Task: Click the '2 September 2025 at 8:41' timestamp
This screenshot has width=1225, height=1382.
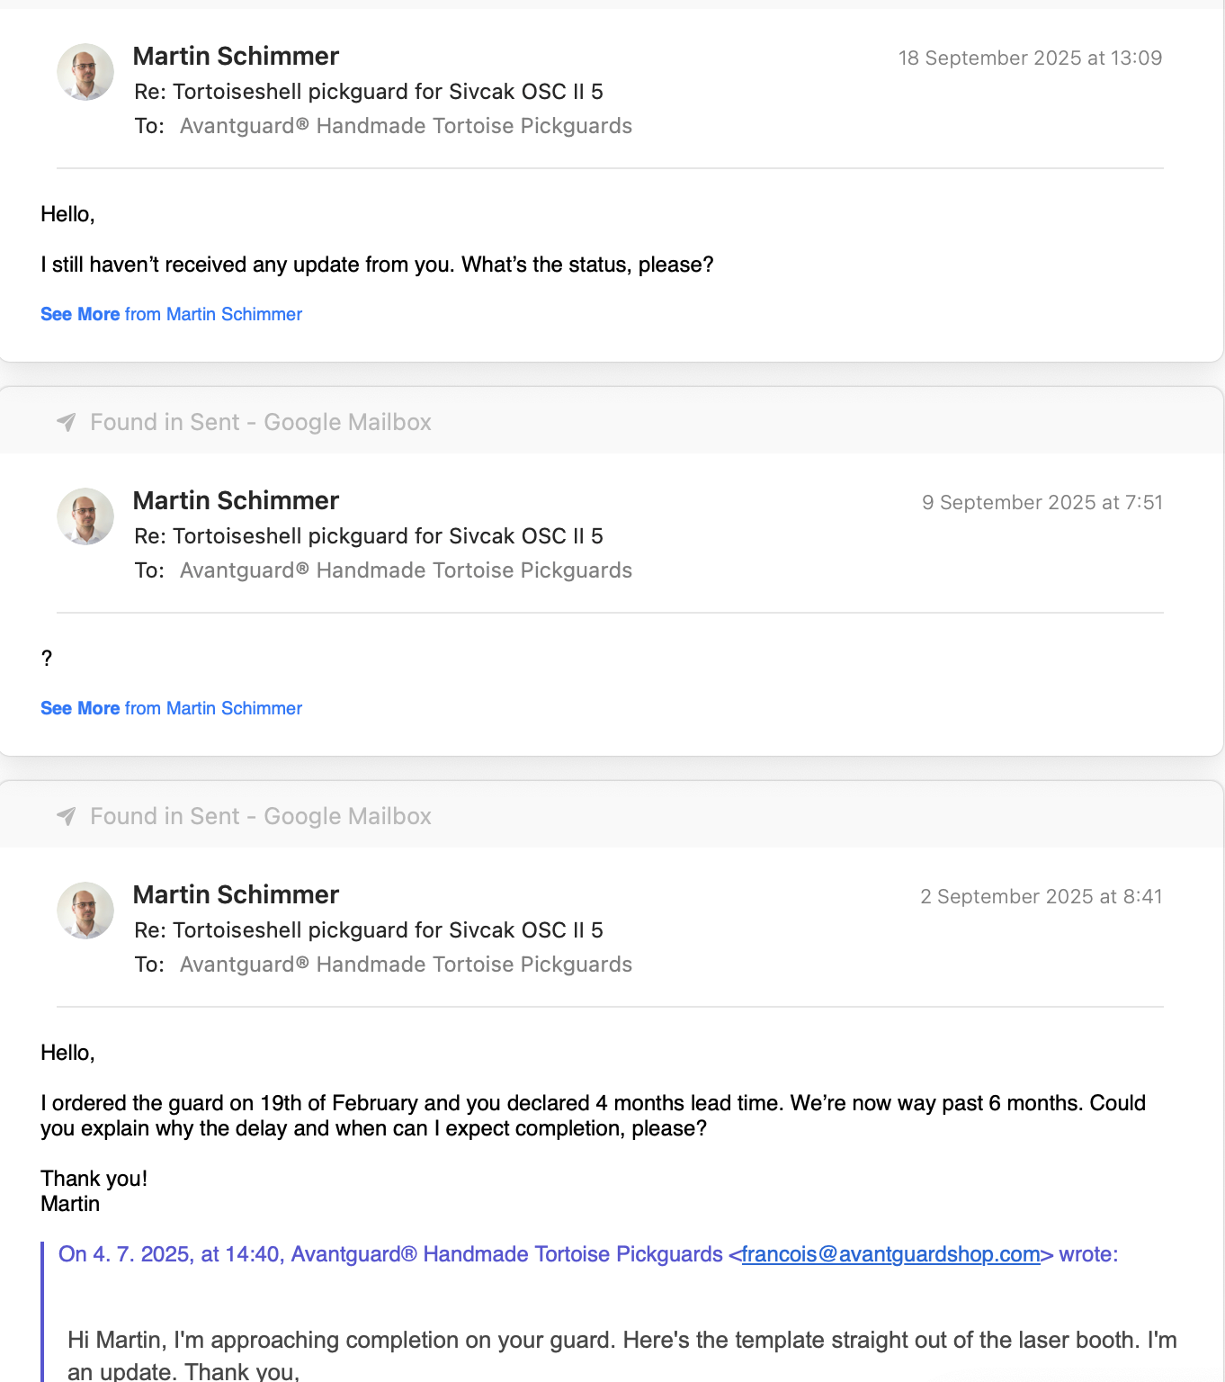Action: 1041,897
